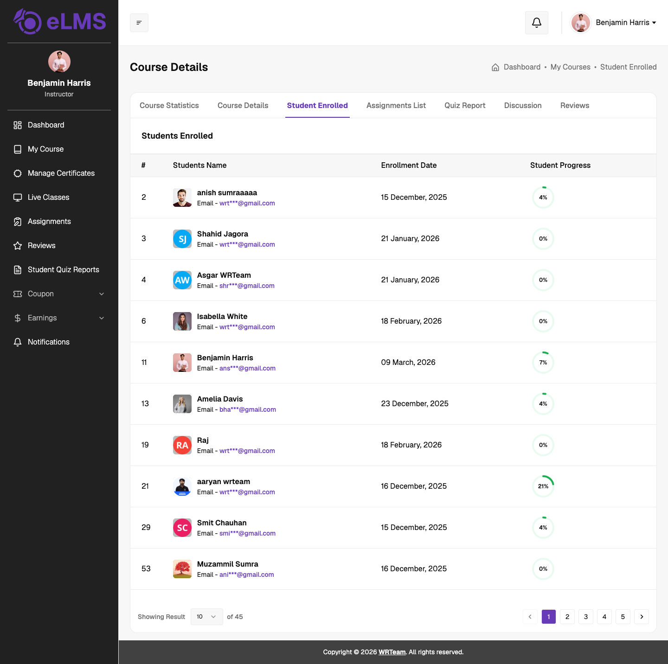This screenshot has height=664, width=668.
Task: Click the Shahid Jagora SJ avatar
Action: [x=182, y=239]
